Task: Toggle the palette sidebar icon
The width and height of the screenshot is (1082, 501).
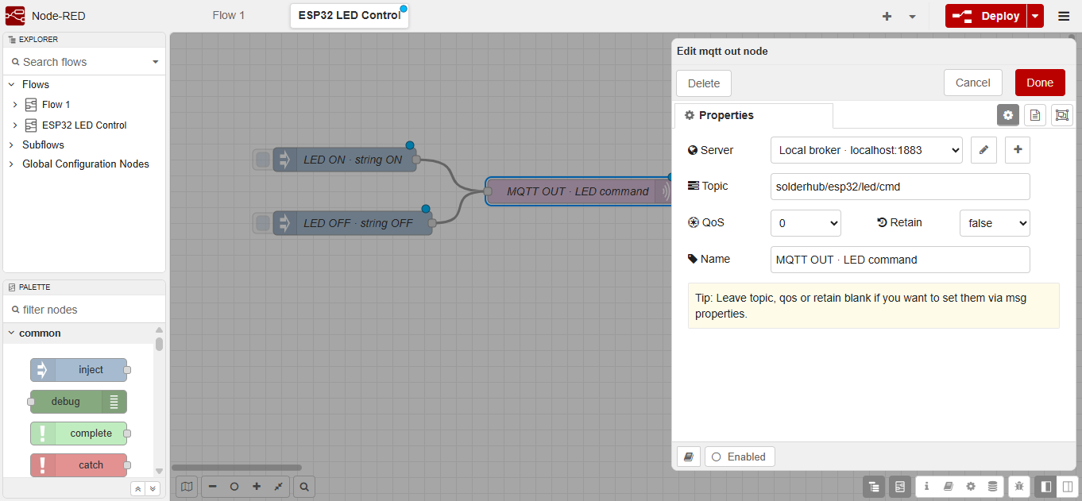Action: pos(899,487)
